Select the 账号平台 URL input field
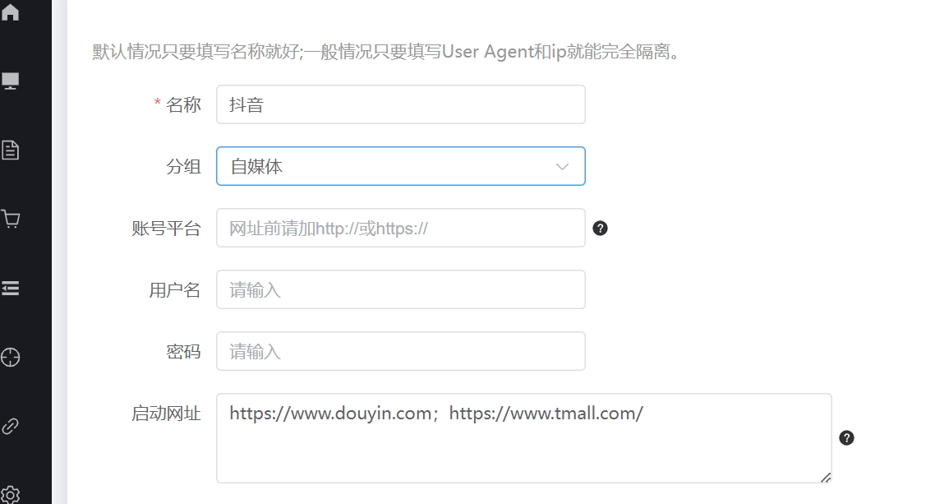The width and height of the screenshot is (935, 504). point(400,228)
